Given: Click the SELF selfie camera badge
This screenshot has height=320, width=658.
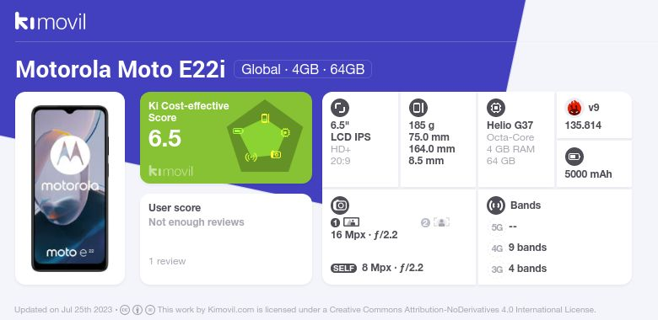Looking at the screenshot, I should (343, 268).
